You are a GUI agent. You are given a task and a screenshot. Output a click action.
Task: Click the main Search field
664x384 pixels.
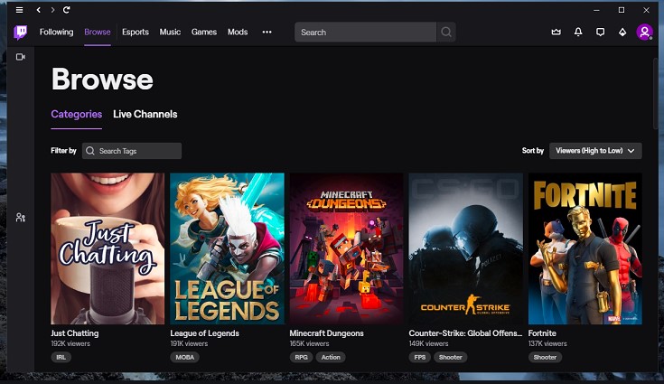366,33
